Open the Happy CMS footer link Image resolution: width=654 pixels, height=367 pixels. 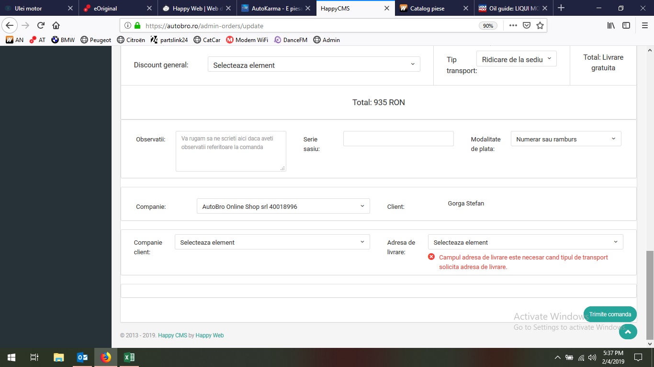point(172,335)
